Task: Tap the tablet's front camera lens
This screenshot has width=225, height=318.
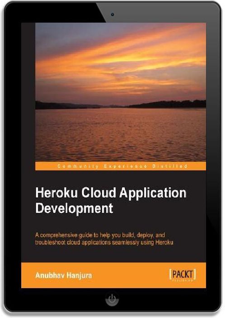Action: coord(112,14)
